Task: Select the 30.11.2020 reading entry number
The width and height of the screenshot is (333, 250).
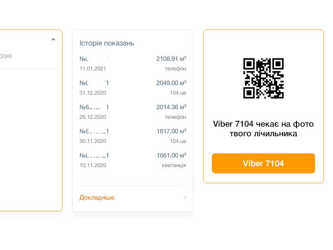Action: [94, 131]
